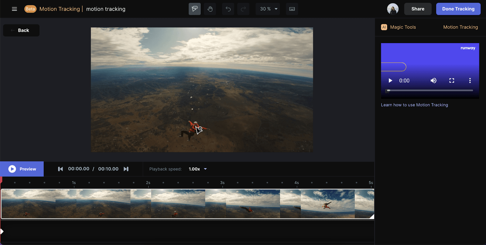This screenshot has width=486, height=245.
Task: Redo the last action
Action: click(x=243, y=9)
